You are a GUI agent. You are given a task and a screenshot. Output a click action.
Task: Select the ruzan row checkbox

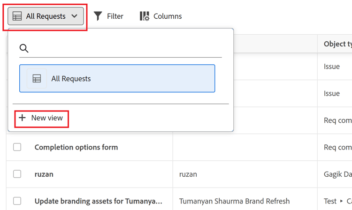(17, 174)
